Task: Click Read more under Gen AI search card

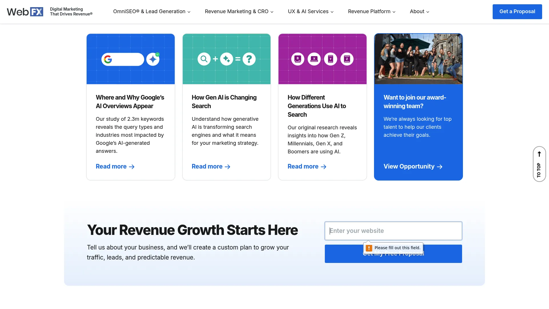Action: pos(207,167)
